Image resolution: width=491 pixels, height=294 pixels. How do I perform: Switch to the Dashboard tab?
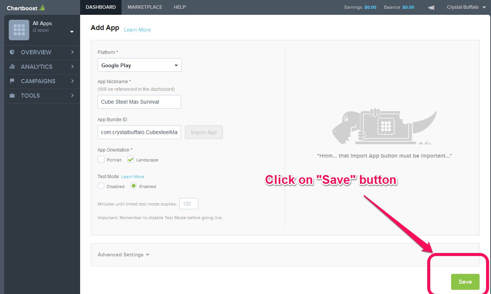[101, 7]
